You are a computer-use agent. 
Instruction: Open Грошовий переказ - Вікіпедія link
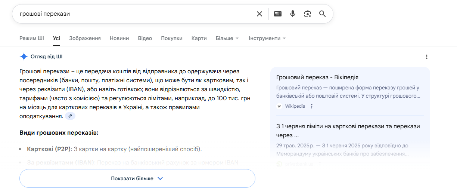click(x=317, y=77)
